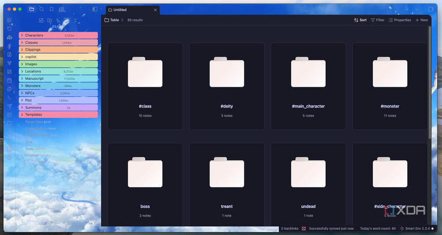Click the circular-arrow ribbon icon
Viewport: 442px width, 235px height.
[9, 29]
